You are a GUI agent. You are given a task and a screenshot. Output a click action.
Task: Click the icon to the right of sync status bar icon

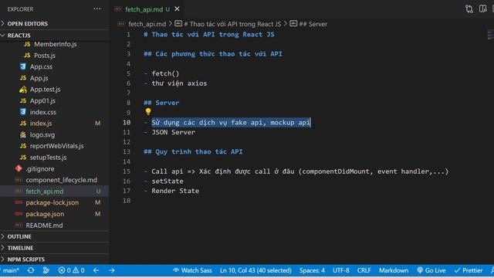coord(46,270)
